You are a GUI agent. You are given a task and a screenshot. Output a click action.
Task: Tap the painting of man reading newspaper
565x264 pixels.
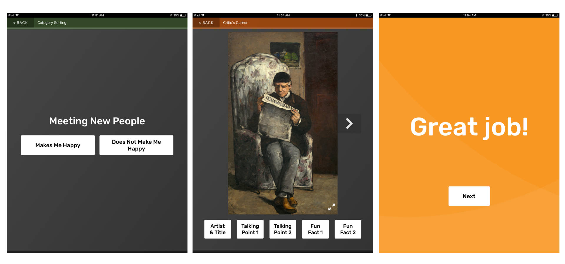pos(282,123)
